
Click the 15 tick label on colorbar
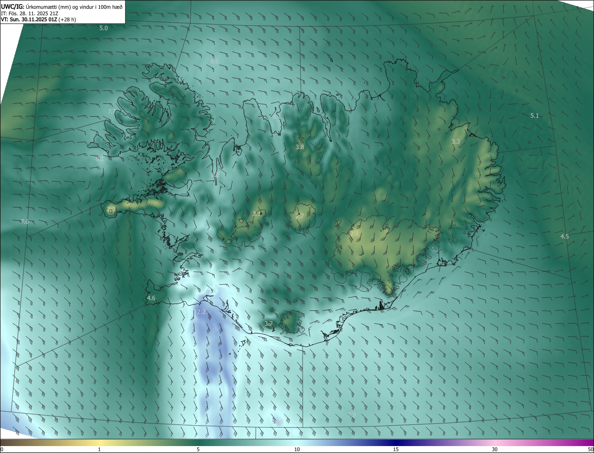coord(396,449)
